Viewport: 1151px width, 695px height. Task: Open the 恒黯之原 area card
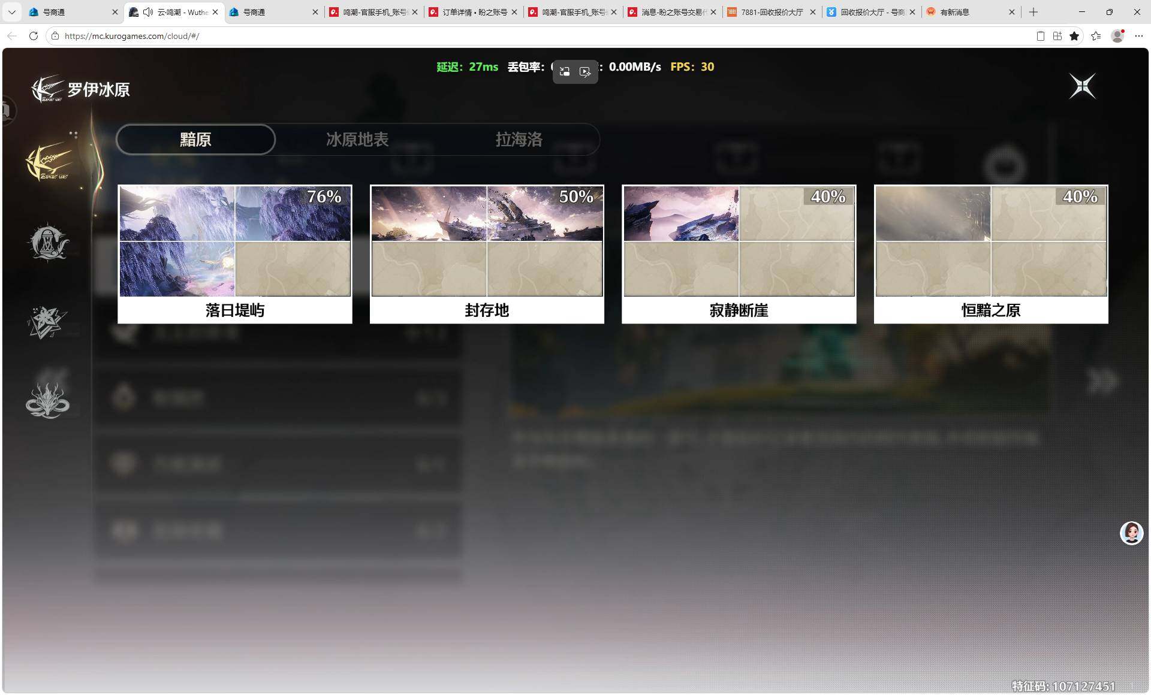coord(991,254)
